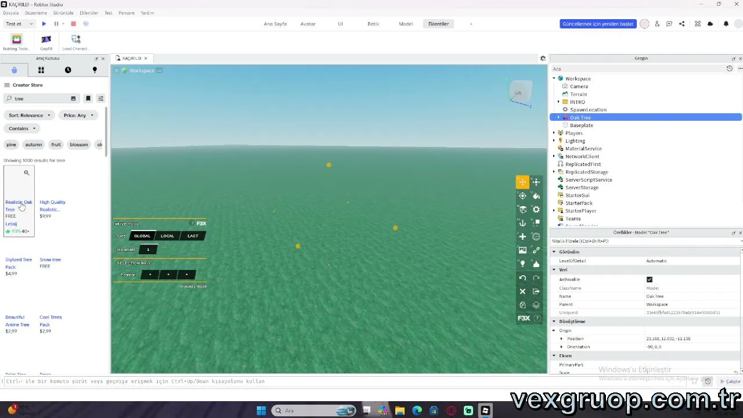
Task: Select the F3X Lighting bulb tool
Action: [522, 264]
